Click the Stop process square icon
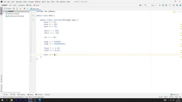Screen dimensions: 182x102 169,5
